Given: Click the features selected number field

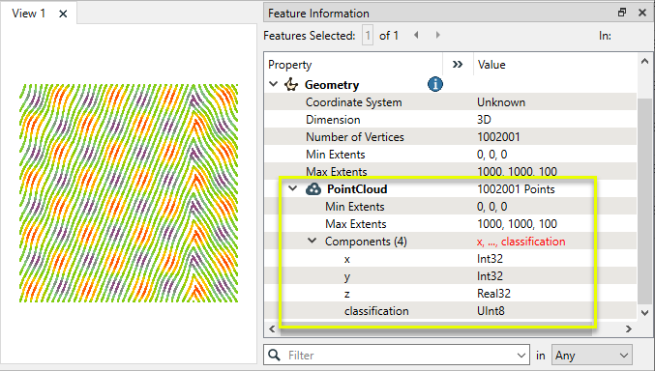Looking at the screenshot, I should (368, 36).
